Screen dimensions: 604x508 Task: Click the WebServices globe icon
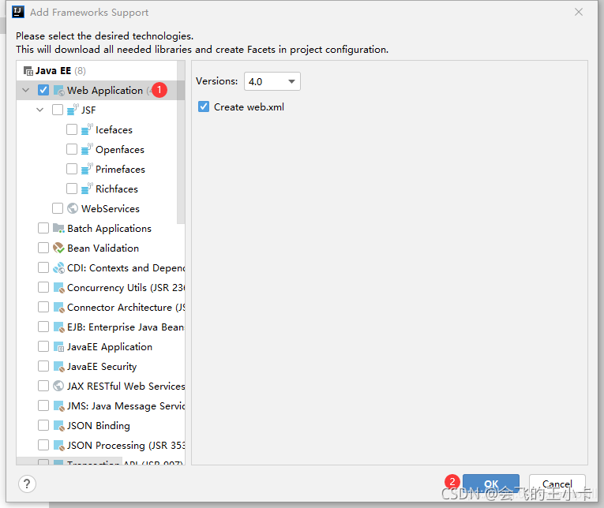(73, 208)
